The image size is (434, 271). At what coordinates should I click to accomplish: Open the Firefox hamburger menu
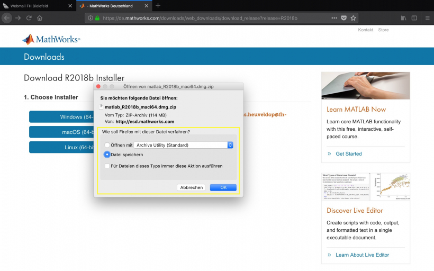point(428,17)
